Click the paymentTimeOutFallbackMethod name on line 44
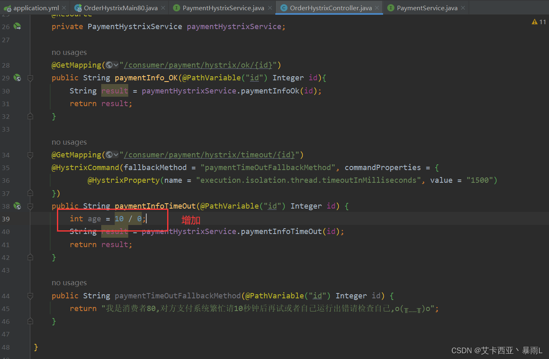 pyautogui.click(x=178, y=296)
